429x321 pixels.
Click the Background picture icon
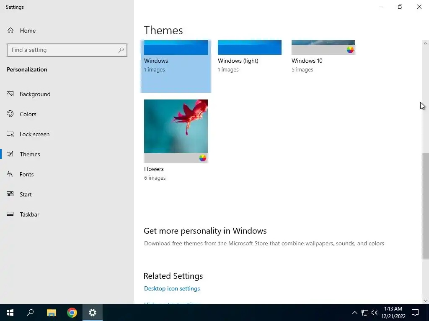point(10,94)
